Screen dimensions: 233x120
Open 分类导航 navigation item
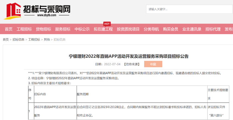click(151, 29)
